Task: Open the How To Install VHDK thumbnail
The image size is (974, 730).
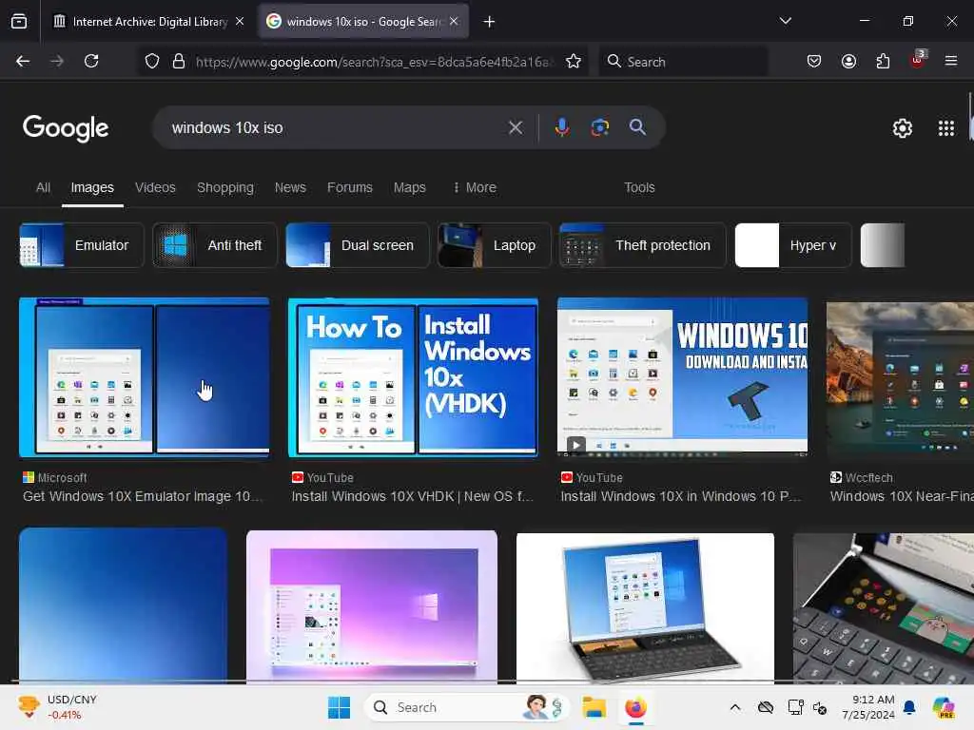Action: (413, 377)
